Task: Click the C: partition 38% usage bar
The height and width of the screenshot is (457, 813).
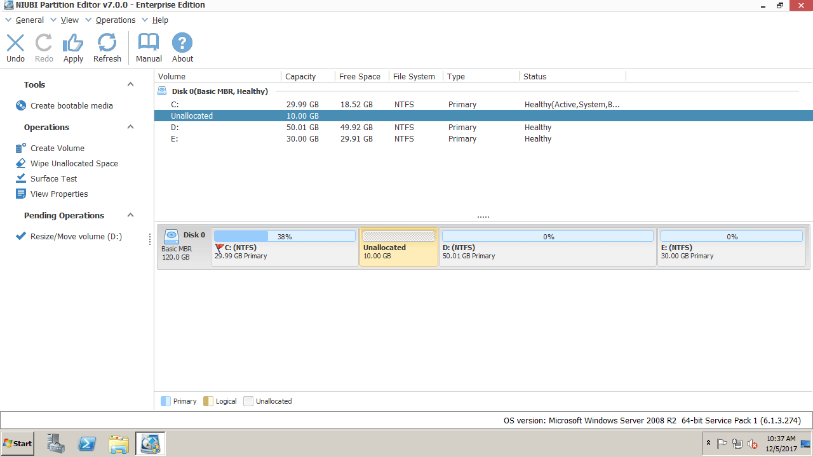Action: (x=285, y=236)
